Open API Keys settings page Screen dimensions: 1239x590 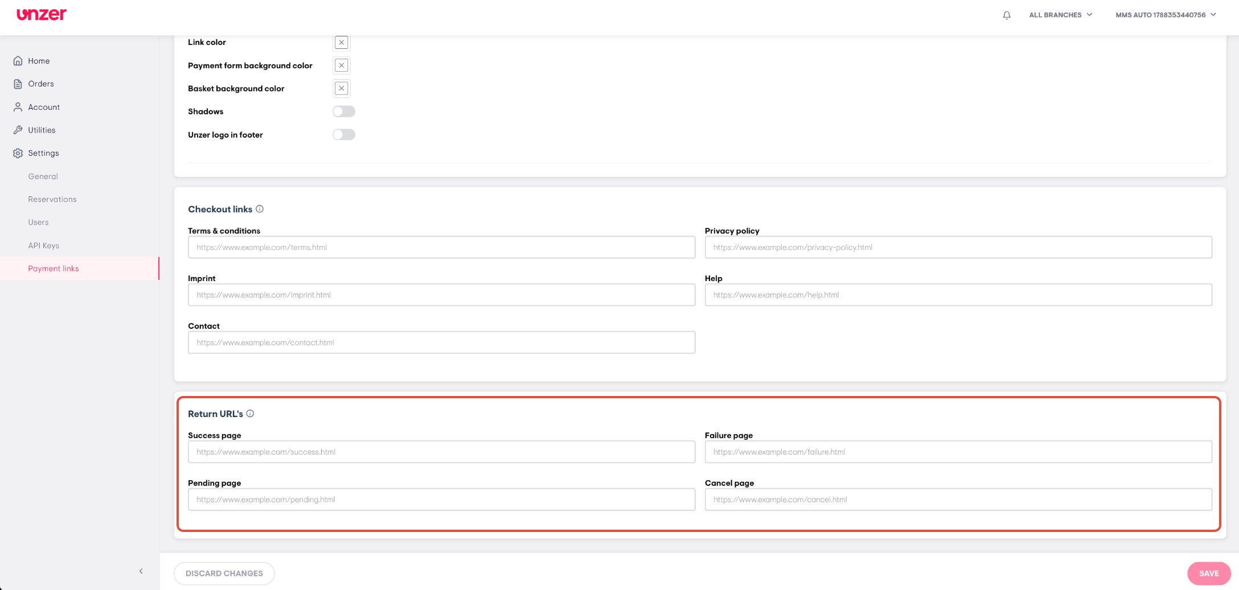click(44, 246)
